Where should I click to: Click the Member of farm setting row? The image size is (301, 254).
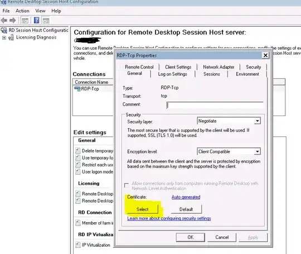[x=94, y=223]
